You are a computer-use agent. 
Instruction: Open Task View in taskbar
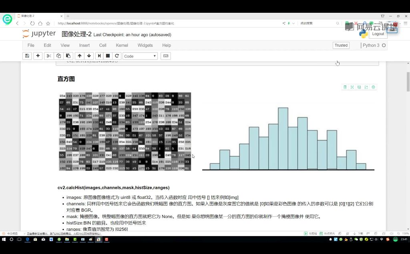tap(19, 239)
